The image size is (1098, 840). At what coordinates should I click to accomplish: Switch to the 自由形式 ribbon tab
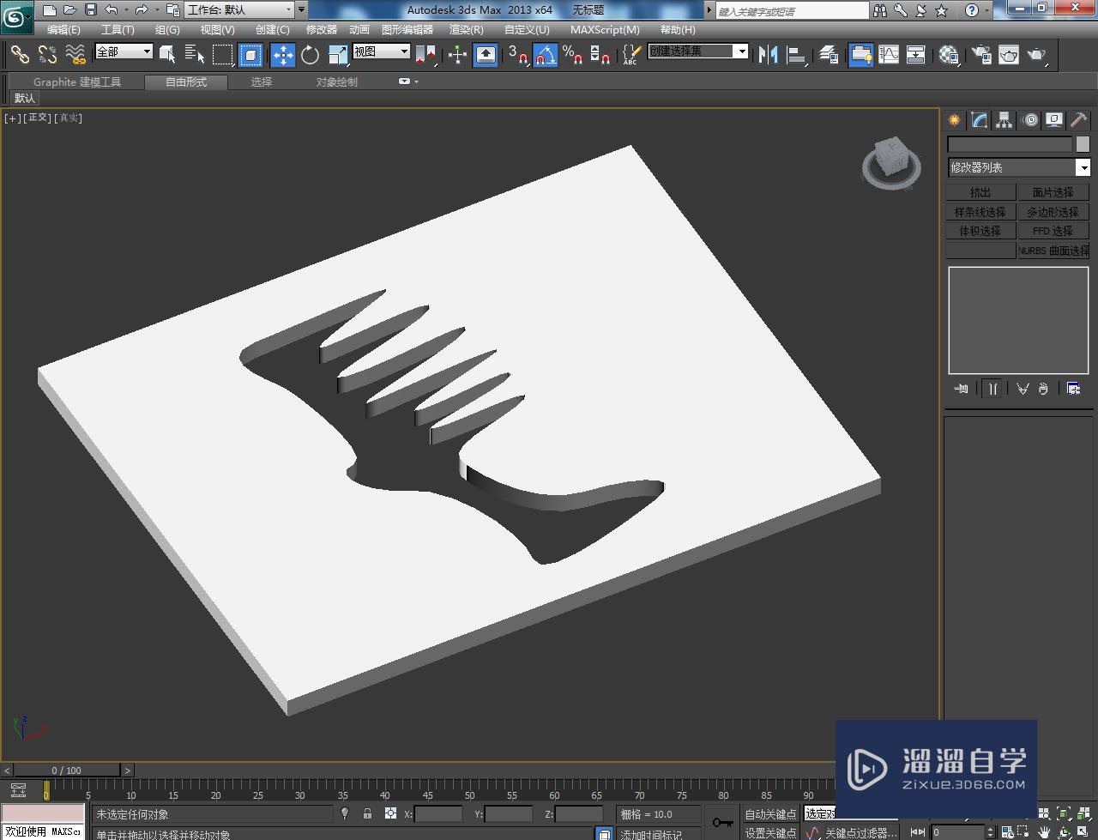click(x=186, y=82)
